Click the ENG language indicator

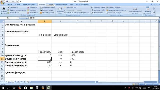(149, 88)
